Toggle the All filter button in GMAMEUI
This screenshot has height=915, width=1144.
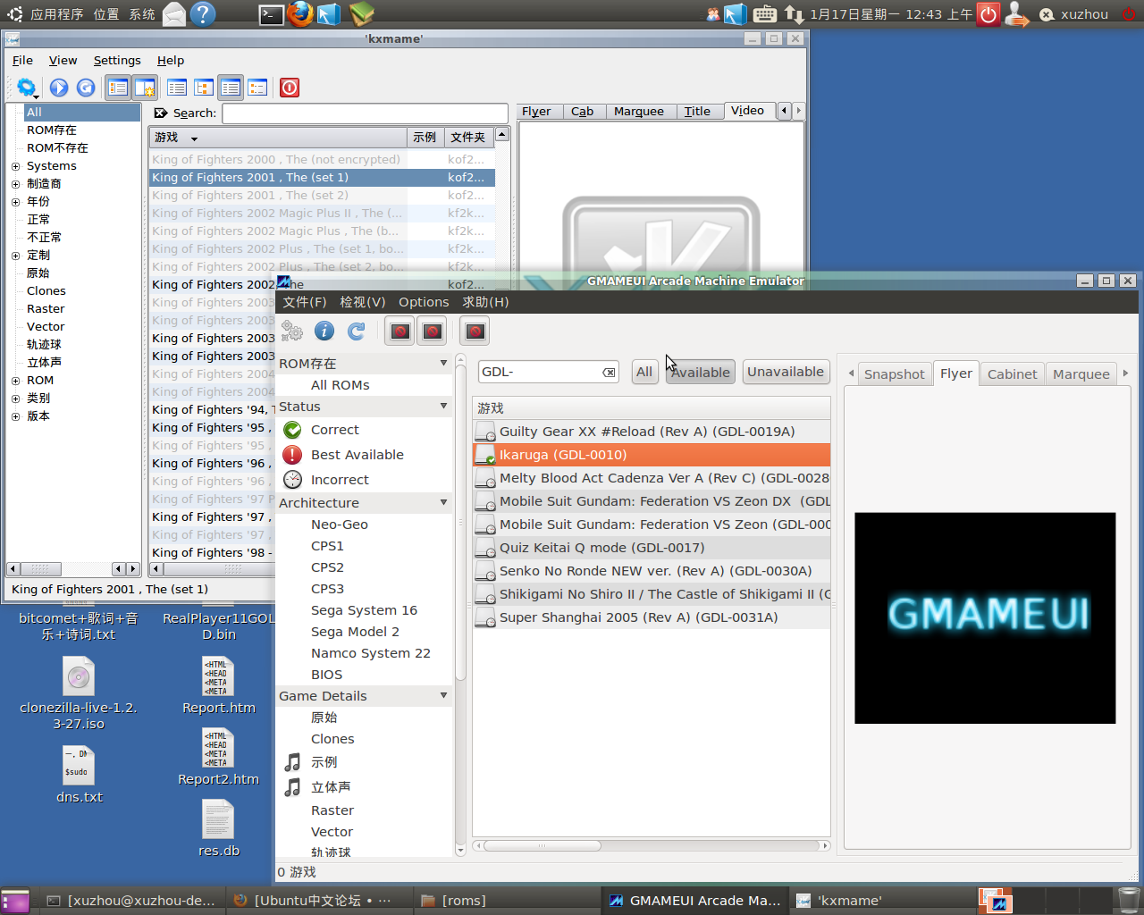644,372
